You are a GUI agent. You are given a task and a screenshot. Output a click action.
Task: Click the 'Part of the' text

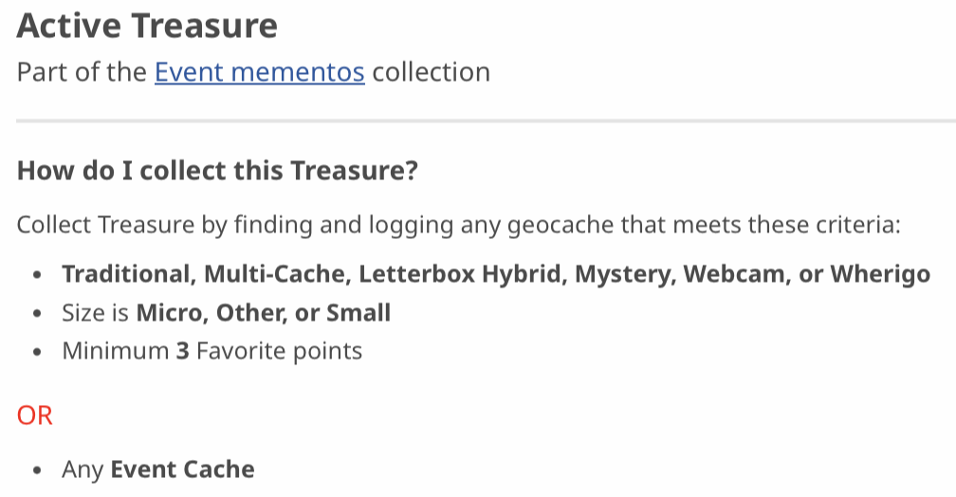click(82, 72)
